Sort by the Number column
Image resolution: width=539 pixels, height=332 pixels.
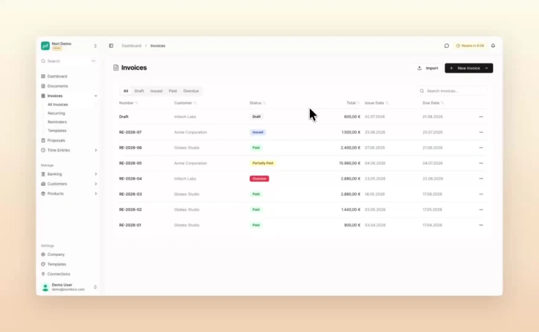(x=129, y=103)
